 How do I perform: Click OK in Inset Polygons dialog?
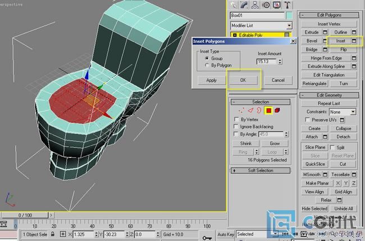coord(243,80)
